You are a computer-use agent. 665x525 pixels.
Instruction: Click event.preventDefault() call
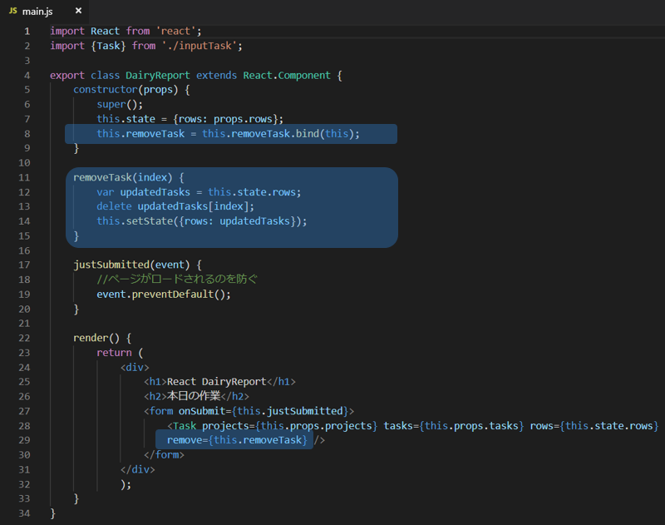[x=163, y=295]
